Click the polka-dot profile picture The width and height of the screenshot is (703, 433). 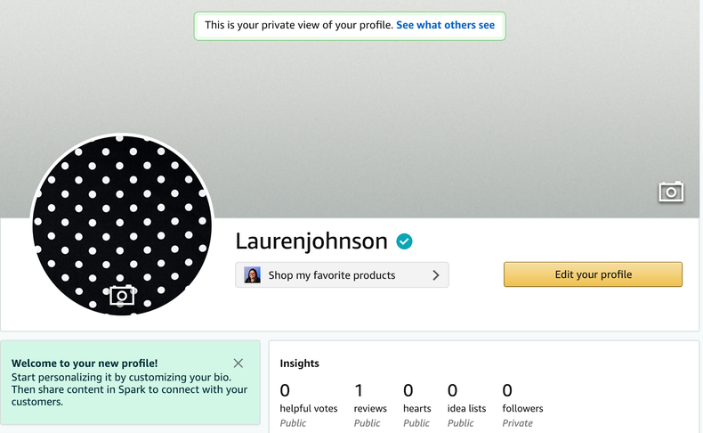[x=122, y=223]
